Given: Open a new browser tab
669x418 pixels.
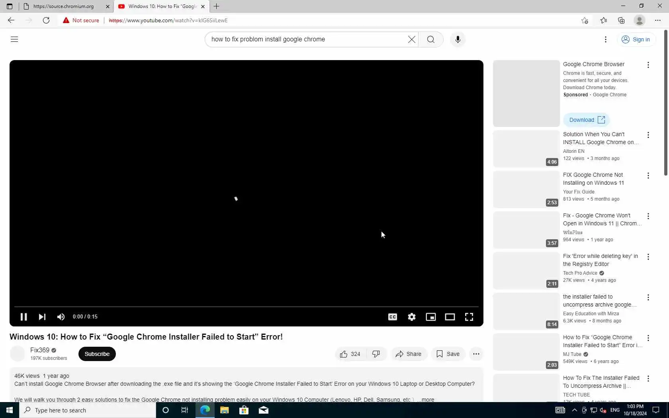Looking at the screenshot, I should [216, 6].
